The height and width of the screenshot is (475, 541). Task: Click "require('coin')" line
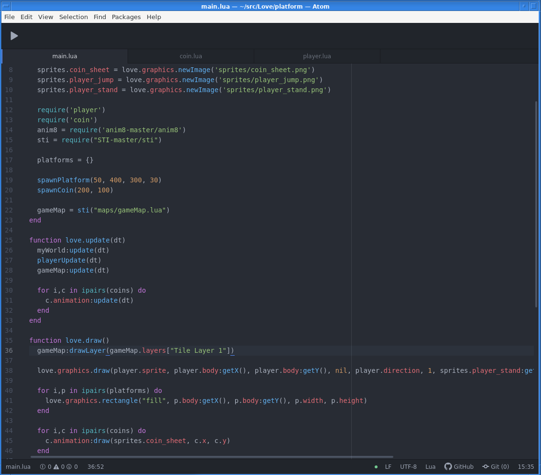[x=67, y=120]
